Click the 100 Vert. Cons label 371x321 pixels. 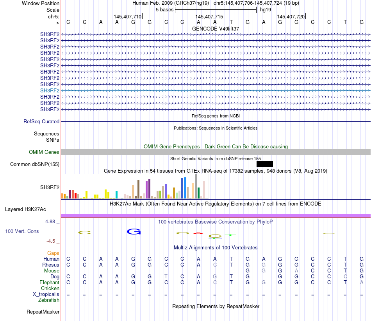coord(22,231)
